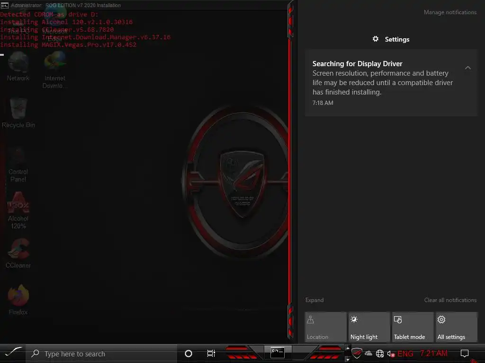Viewport: 485px width, 363px height.
Task: Click Manage notifications link
Action: (450, 12)
